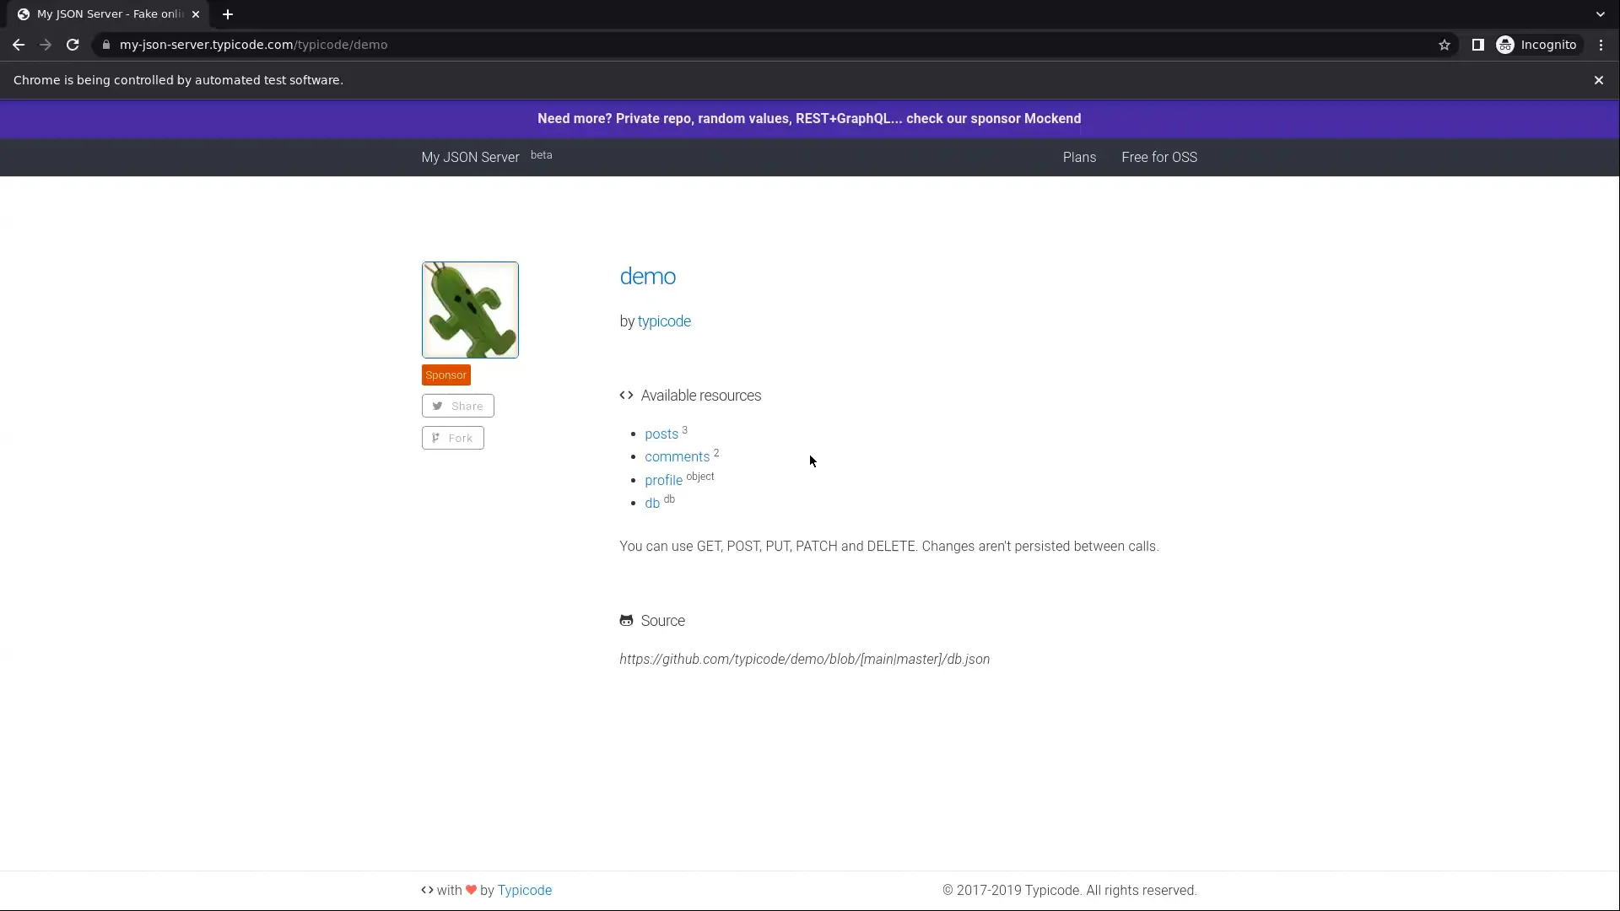
Task: Open Chrome's three-dot menu
Action: 1601,45
